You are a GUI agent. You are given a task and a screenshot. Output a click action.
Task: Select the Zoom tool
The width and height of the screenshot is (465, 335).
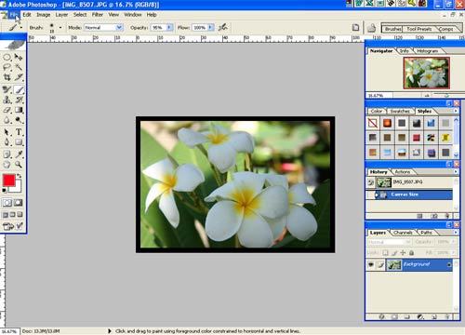[x=19, y=165]
